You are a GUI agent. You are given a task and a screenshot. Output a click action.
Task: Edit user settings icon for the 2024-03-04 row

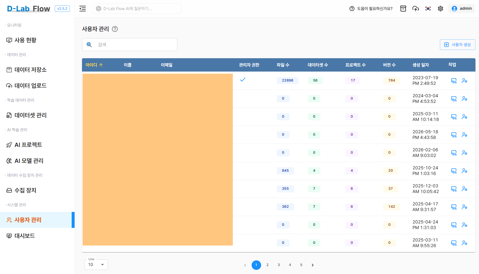point(464,99)
